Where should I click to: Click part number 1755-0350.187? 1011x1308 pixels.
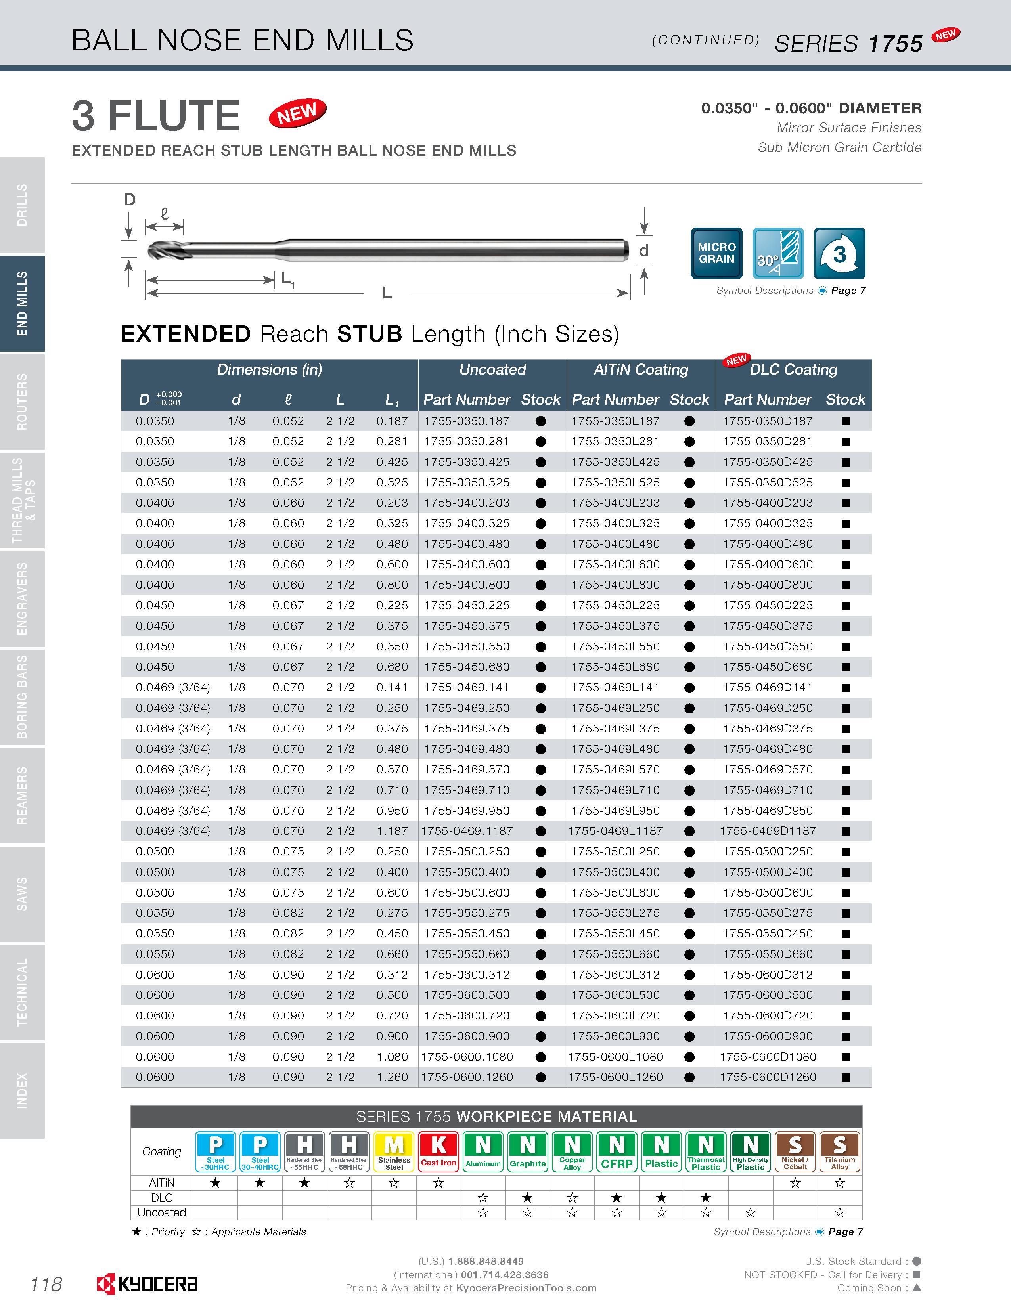(467, 421)
